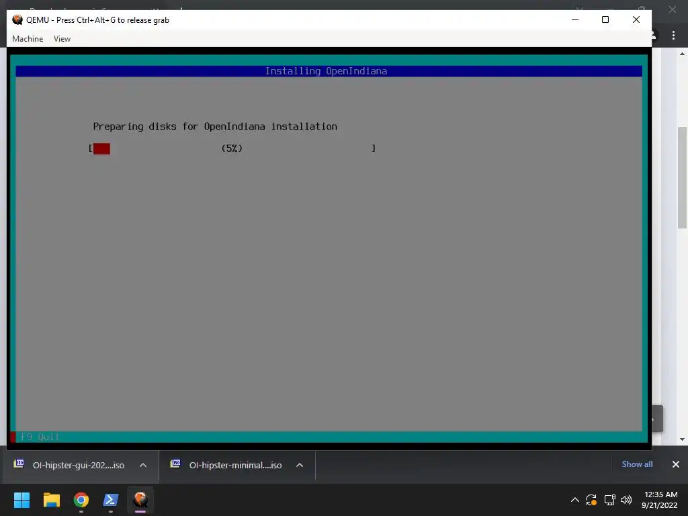Click the QEMU window title icon
The width and height of the screenshot is (688, 516).
click(x=17, y=19)
